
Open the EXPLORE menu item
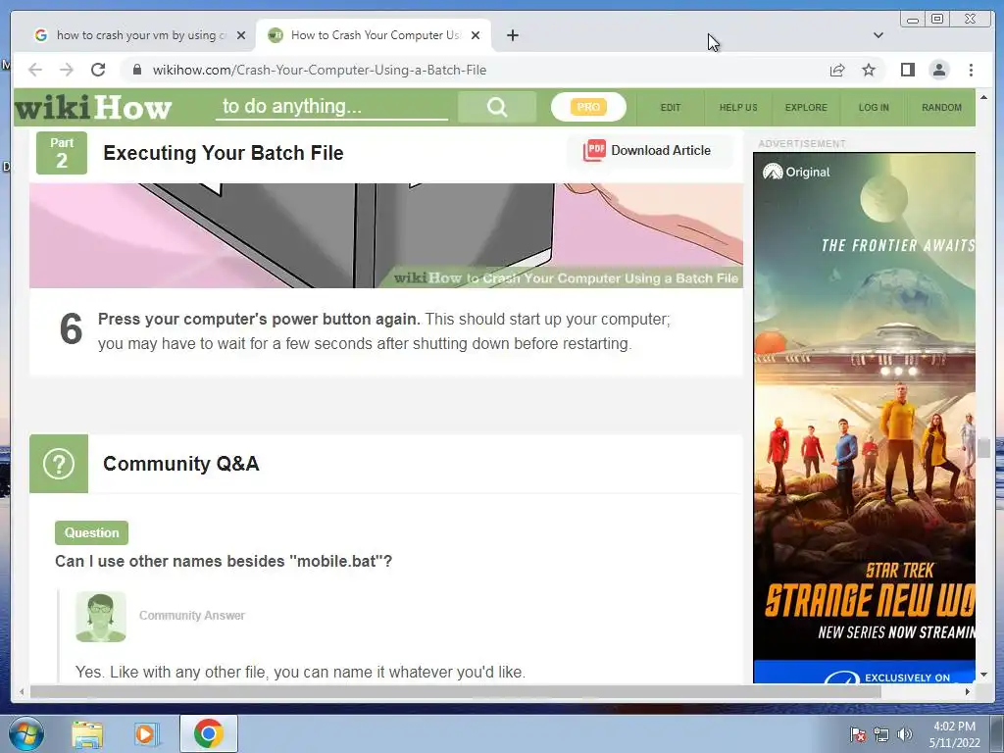[806, 108]
